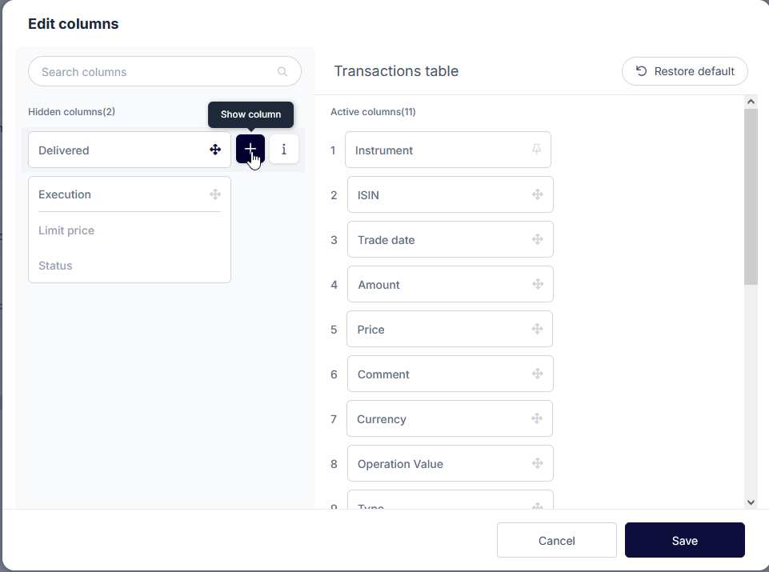Viewport: 769px width, 572px height.
Task: Click the drag handle on Trade date column
Action: coord(538,239)
